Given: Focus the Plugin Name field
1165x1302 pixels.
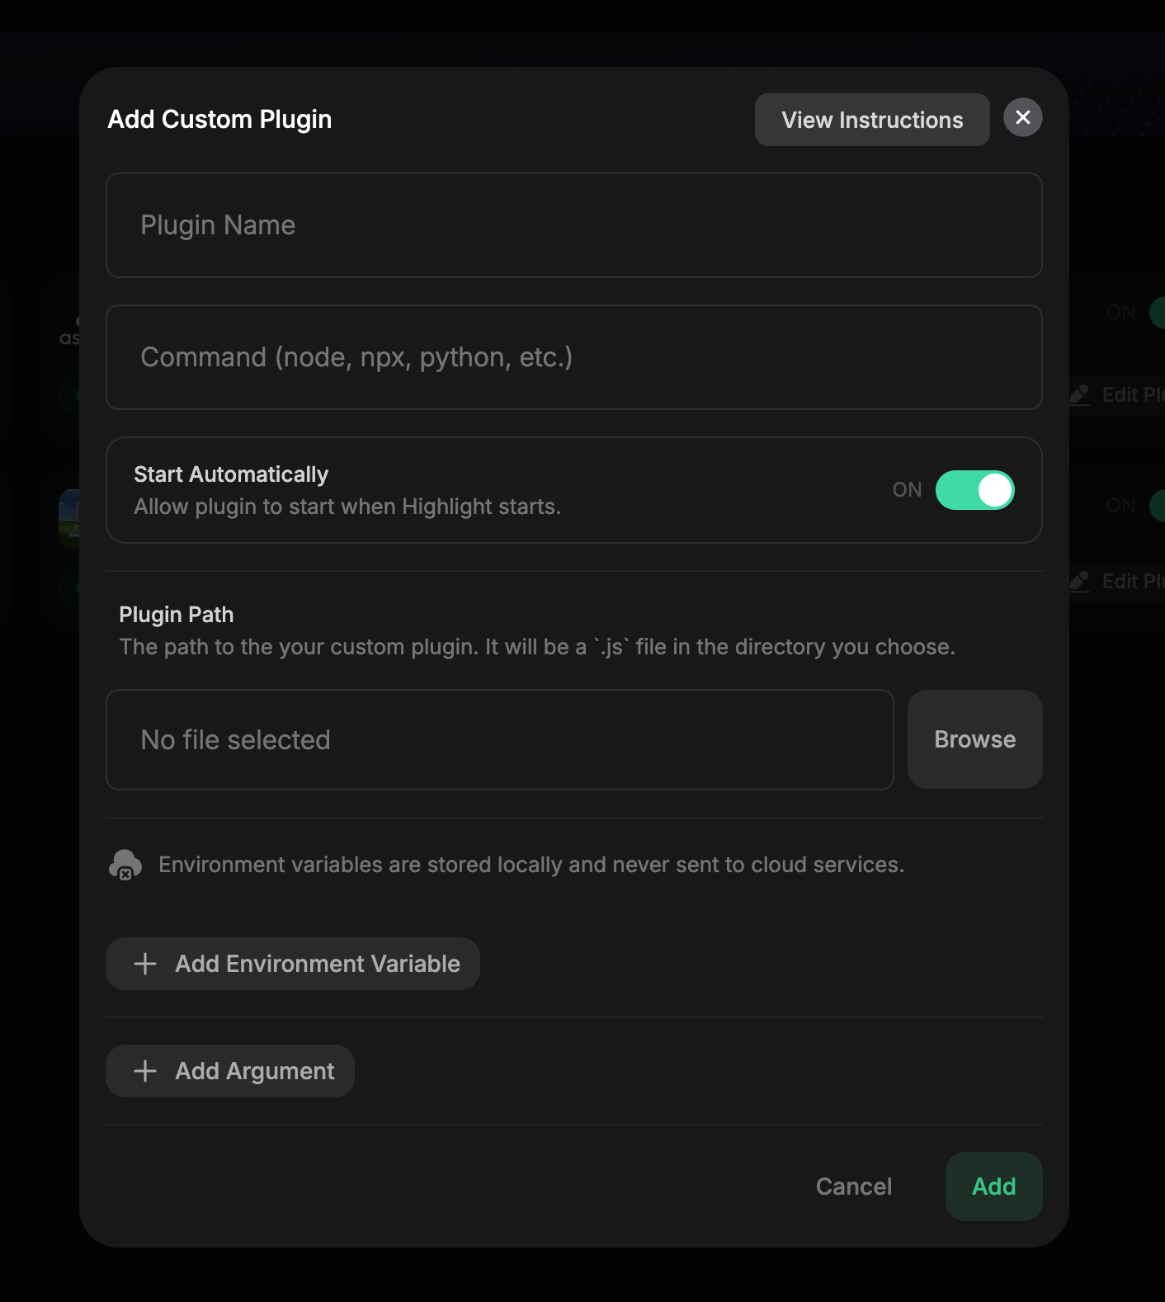Looking at the screenshot, I should (x=574, y=225).
